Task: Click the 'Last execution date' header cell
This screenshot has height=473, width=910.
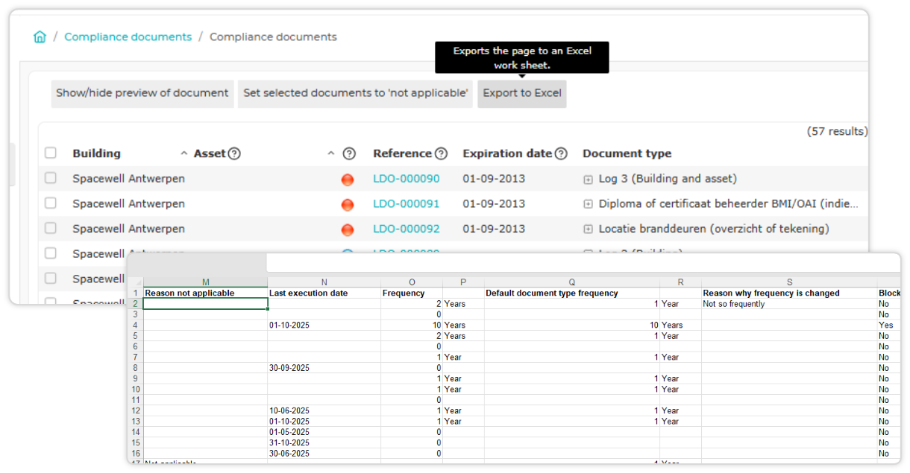Action: point(324,293)
